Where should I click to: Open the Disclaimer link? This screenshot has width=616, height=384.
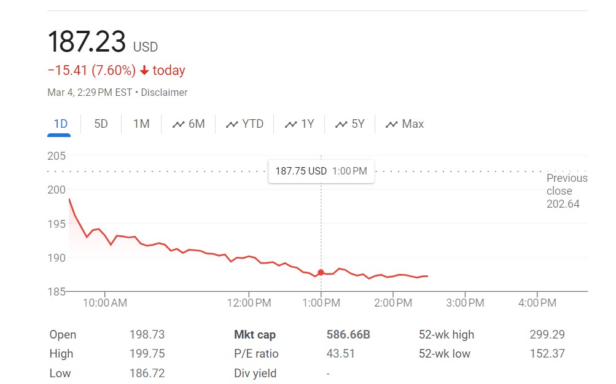[164, 93]
